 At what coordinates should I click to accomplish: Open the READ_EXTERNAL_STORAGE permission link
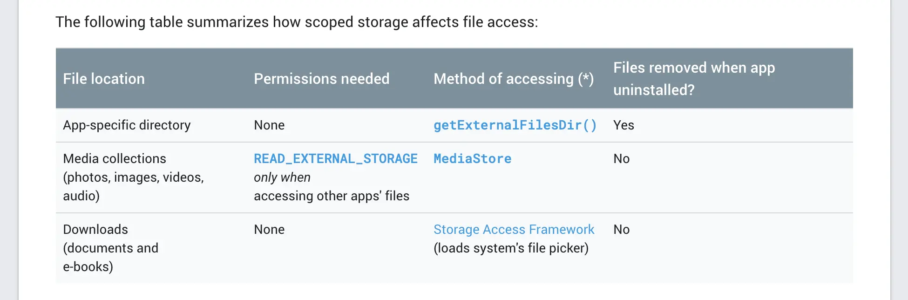[336, 159]
